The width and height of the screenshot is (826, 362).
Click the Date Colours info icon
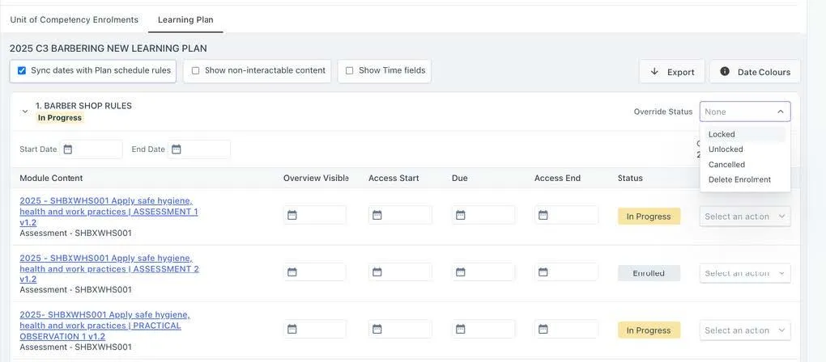[725, 71]
